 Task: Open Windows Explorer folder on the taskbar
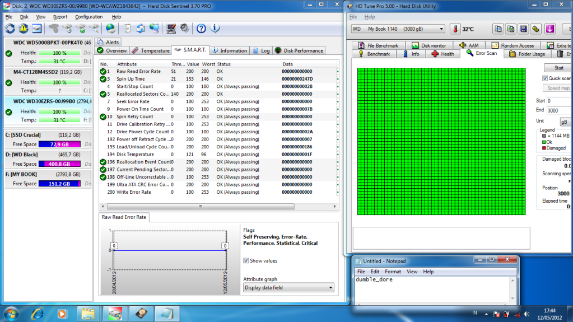tap(88, 314)
